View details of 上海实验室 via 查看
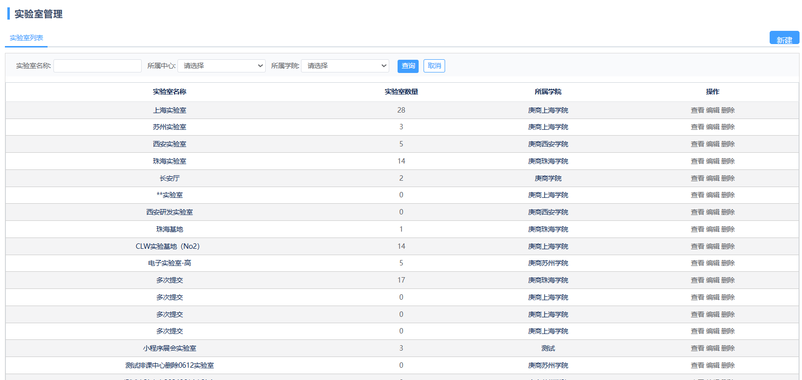 pyautogui.click(x=697, y=110)
